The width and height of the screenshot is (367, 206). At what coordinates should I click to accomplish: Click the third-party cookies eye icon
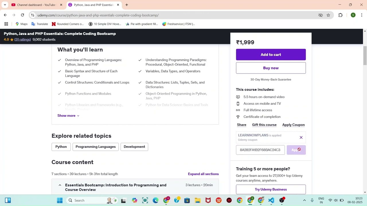(321, 15)
